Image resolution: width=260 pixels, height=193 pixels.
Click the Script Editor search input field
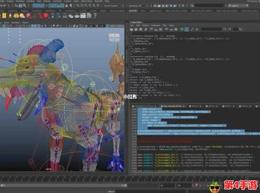[x=211, y=29]
